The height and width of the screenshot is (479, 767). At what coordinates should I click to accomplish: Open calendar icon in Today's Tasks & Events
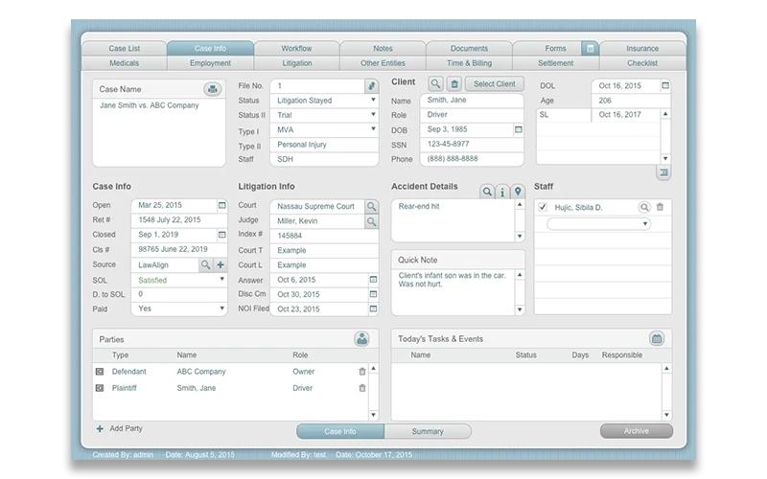point(657,338)
